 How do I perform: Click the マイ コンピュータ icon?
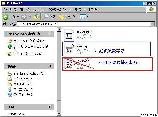coord(10,89)
